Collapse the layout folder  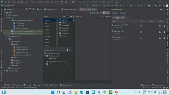coord(9,44)
